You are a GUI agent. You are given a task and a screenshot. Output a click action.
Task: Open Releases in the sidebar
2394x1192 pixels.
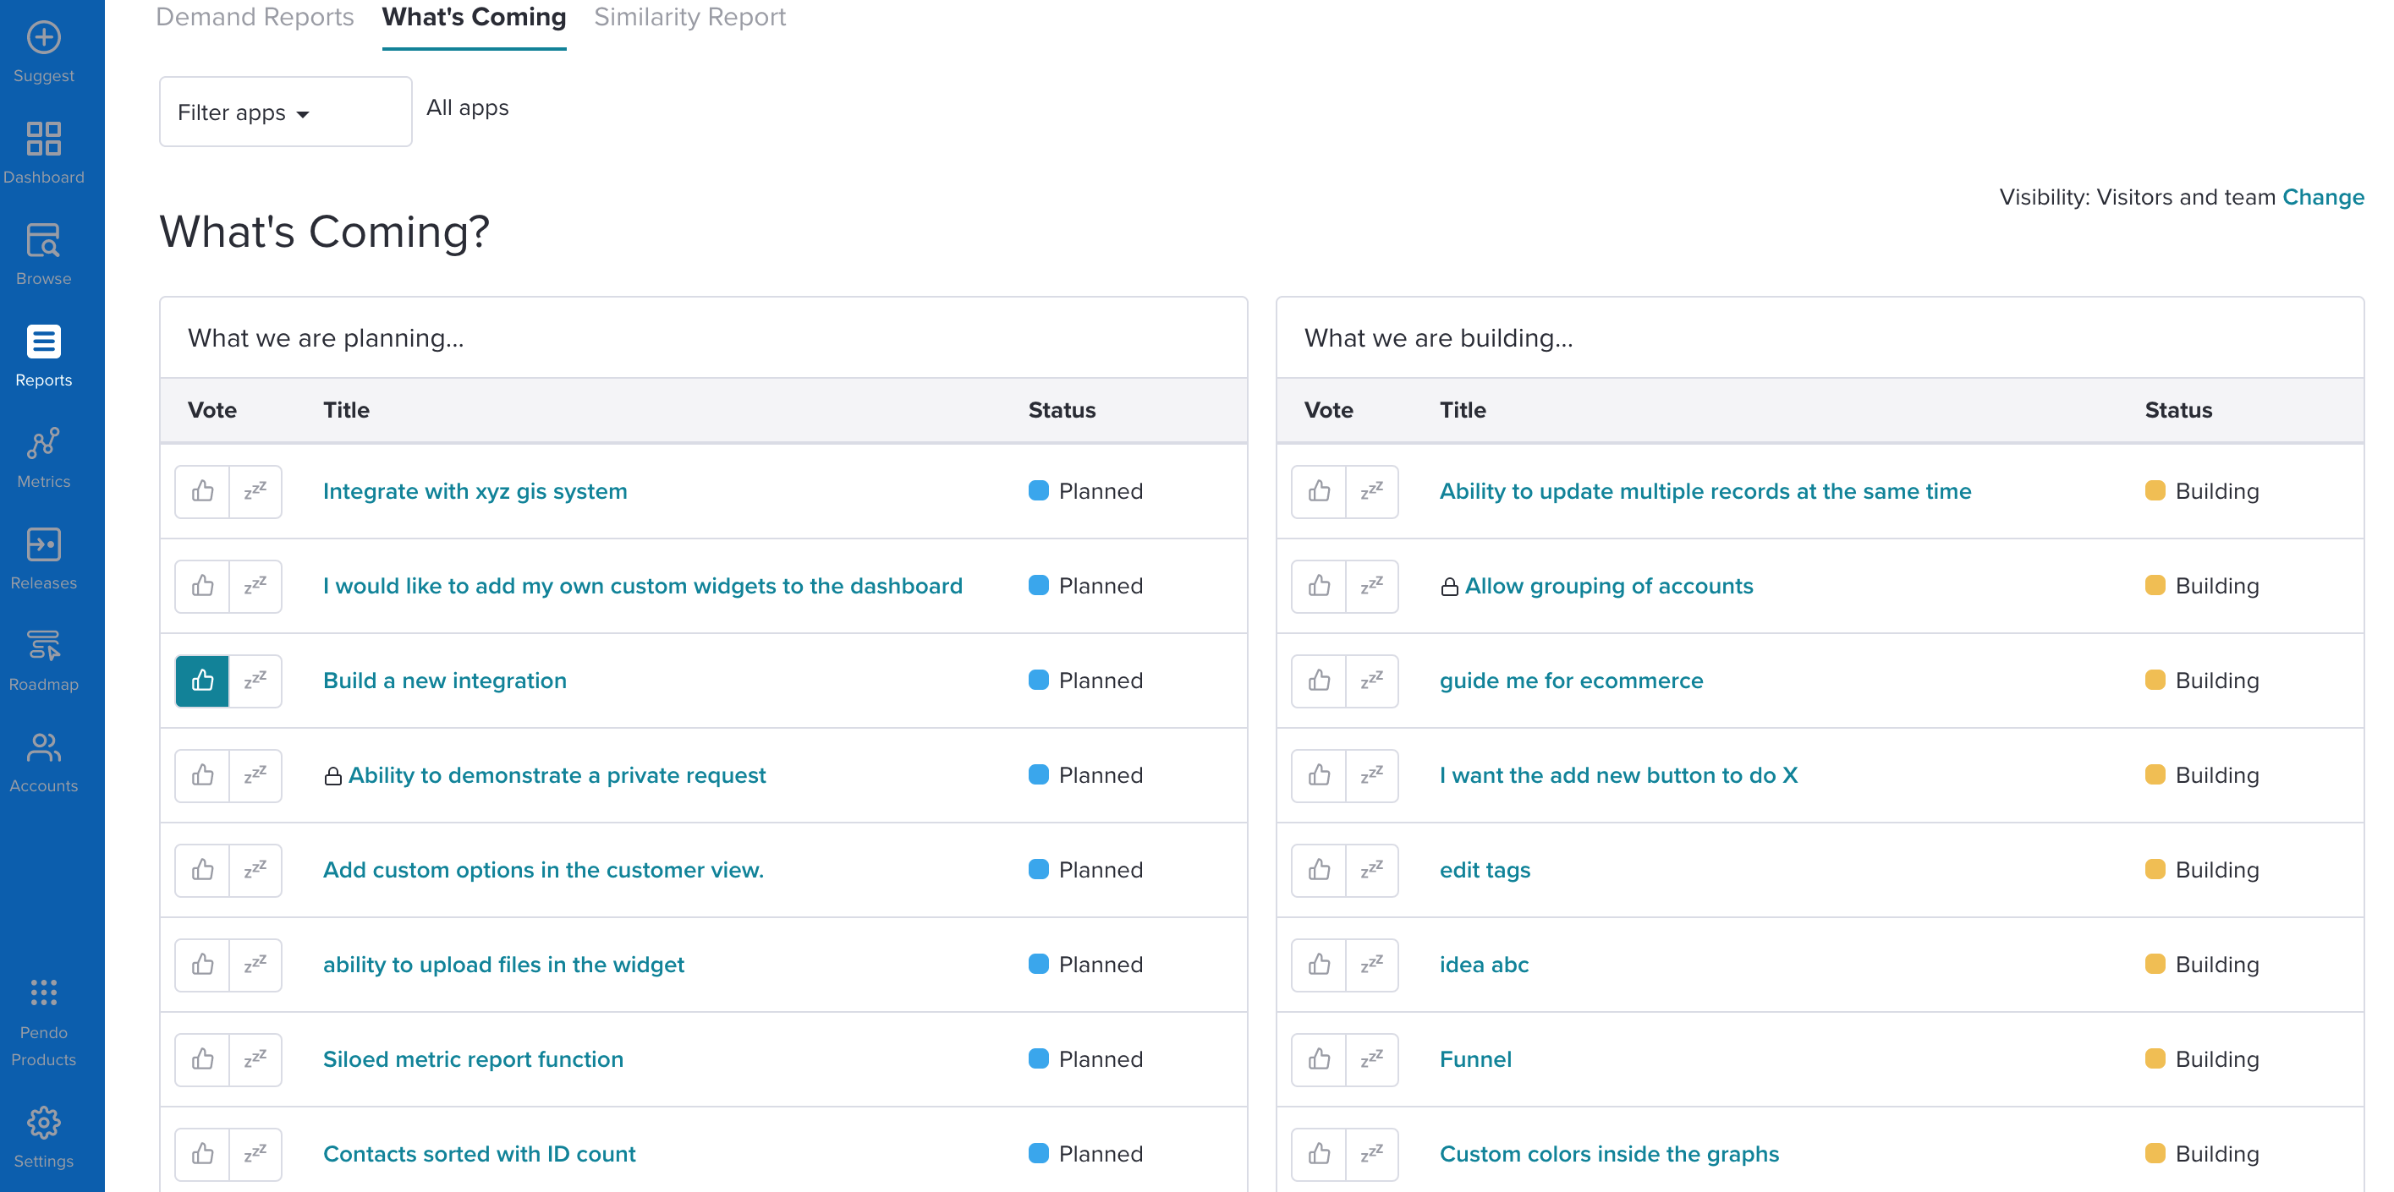point(44,558)
